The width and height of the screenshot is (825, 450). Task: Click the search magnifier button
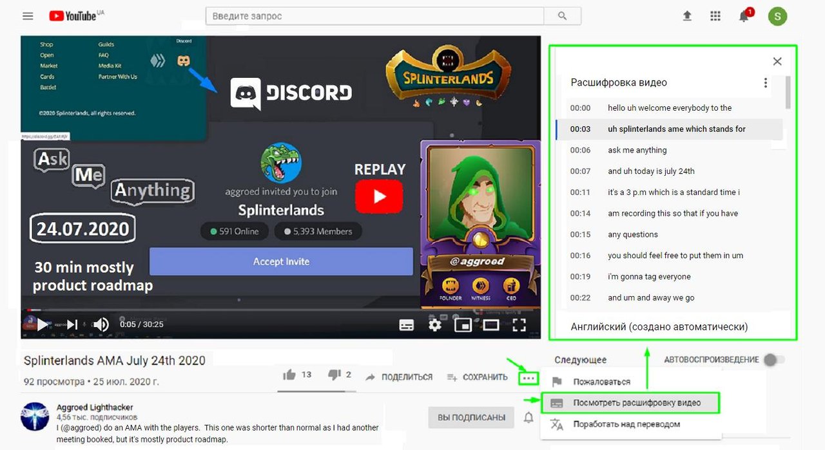(562, 16)
